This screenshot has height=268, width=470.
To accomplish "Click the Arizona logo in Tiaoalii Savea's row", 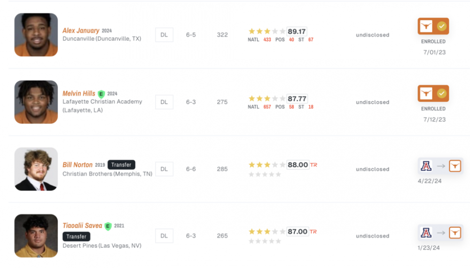I will point(426,232).
